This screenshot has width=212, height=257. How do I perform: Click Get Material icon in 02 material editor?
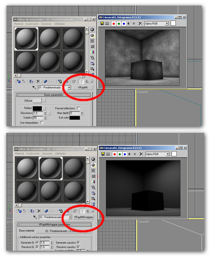[x=20, y=211]
